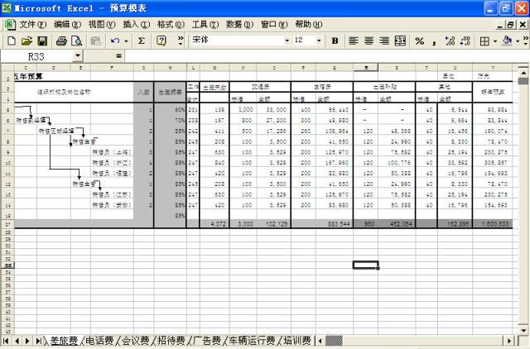
Task: Click the New workbook icon
Action: (x=11, y=41)
